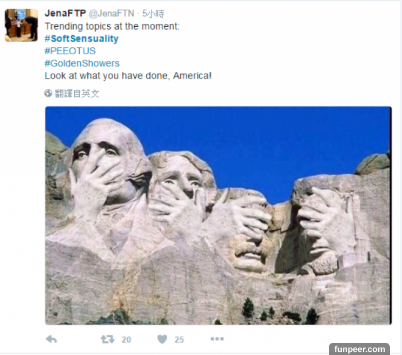Open the #SoftSensuality hashtag
The image size is (402, 355).
pos(82,39)
